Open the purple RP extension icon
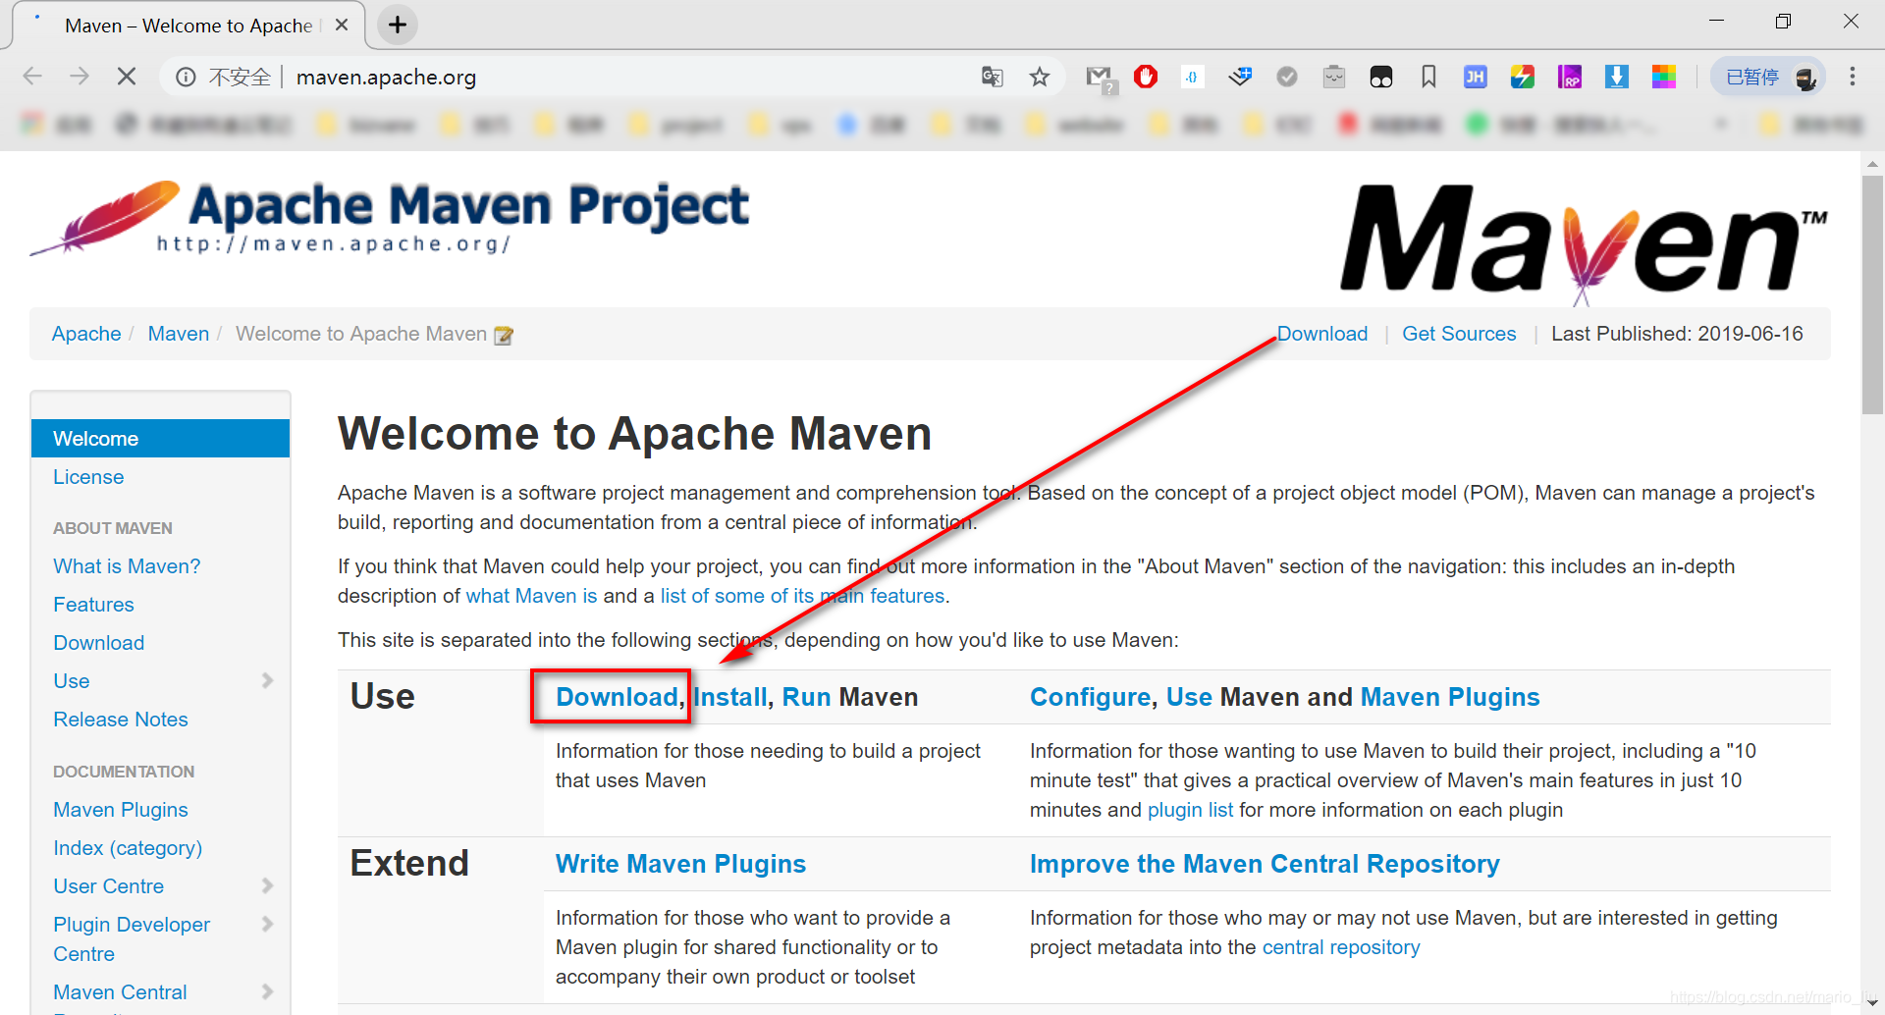The height and width of the screenshot is (1015, 1885). tap(1570, 77)
